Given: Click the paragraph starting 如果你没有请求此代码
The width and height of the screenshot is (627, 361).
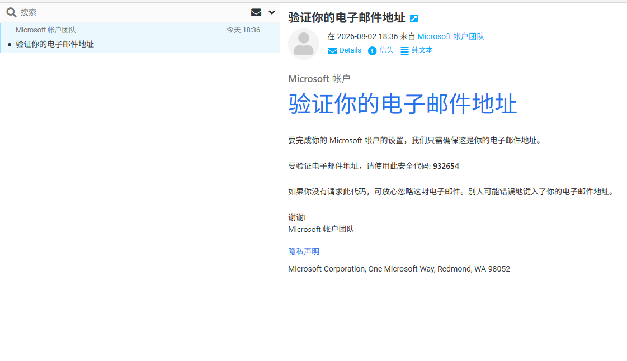Looking at the screenshot, I should (x=451, y=192).
